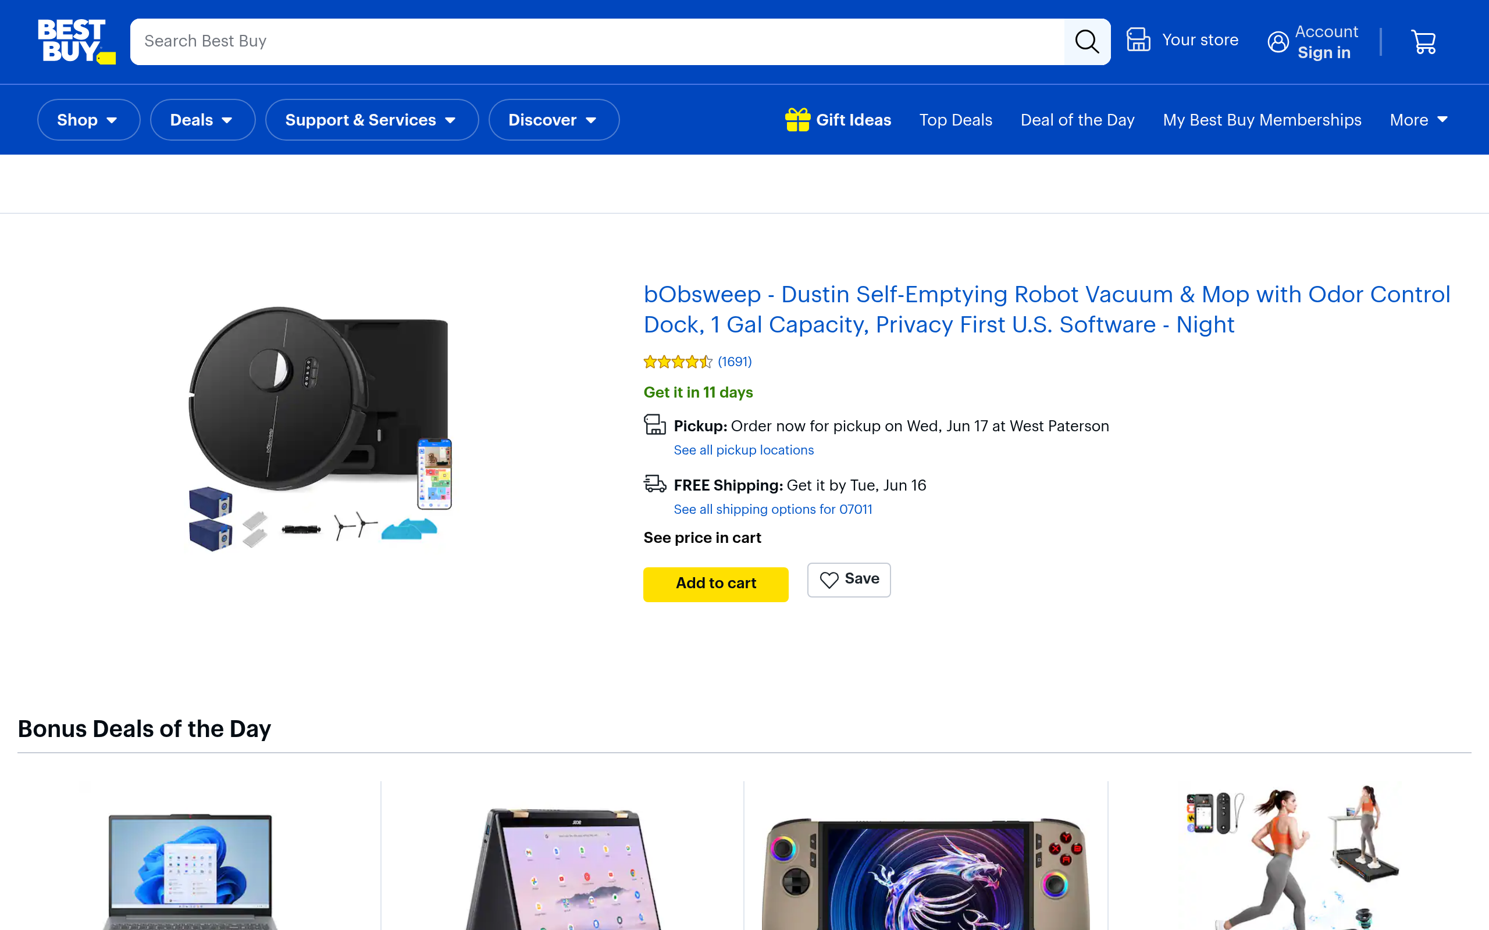Viewport: 1489px width, 930px height.
Task: Click the account profile icon
Action: coord(1278,42)
